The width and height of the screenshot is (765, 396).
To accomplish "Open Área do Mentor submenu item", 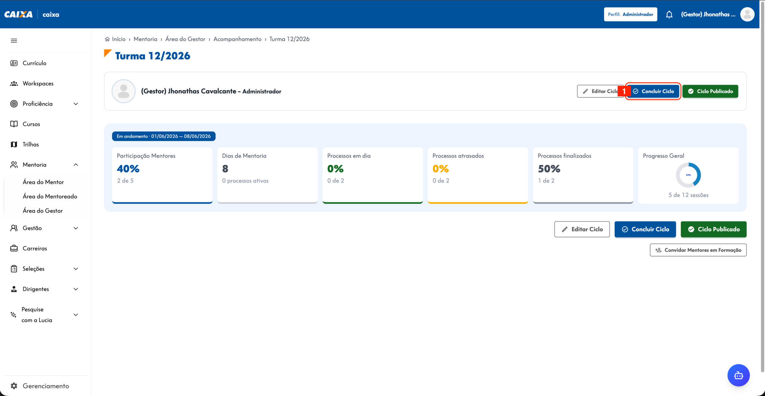I will click(x=43, y=182).
